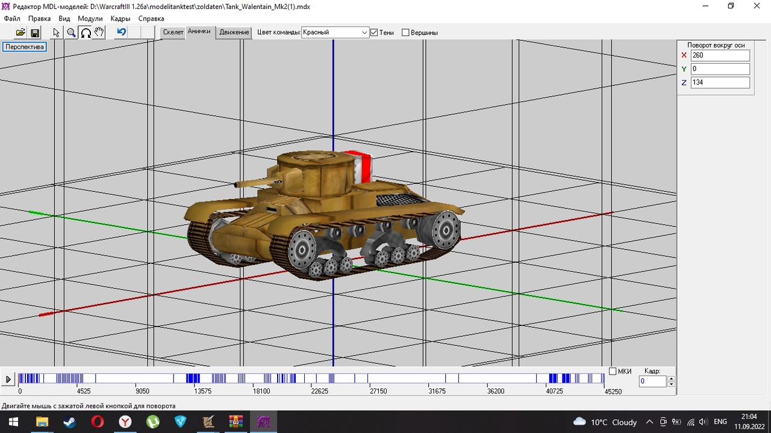
Task: Jump to the keyframe cluster near 13575
Action: (193, 378)
